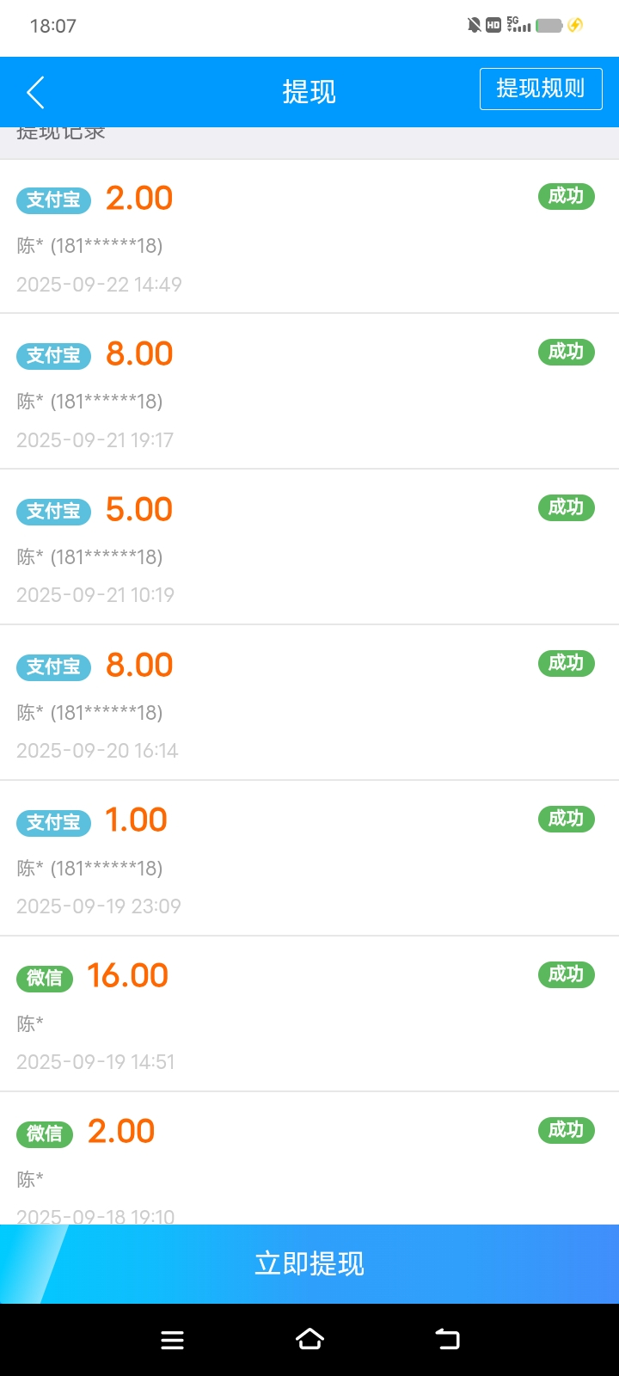The width and height of the screenshot is (619, 1376).
Task: Tap the Android recent apps menu icon
Action: tap(172, 1339)
